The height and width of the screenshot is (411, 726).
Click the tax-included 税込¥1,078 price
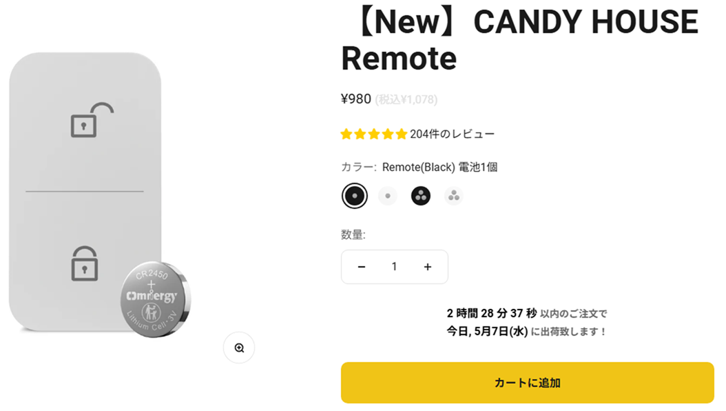tap(406, 99)
